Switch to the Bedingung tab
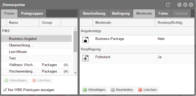This screenshot has height=96, width=196. [x=121, y=14]
